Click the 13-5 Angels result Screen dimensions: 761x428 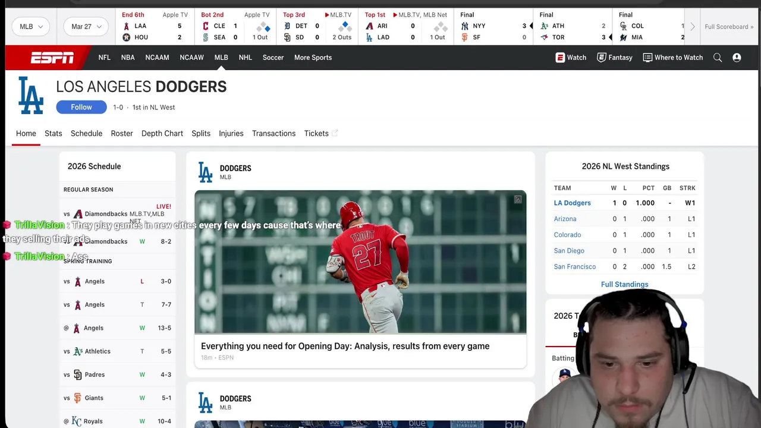pos(165,328)
